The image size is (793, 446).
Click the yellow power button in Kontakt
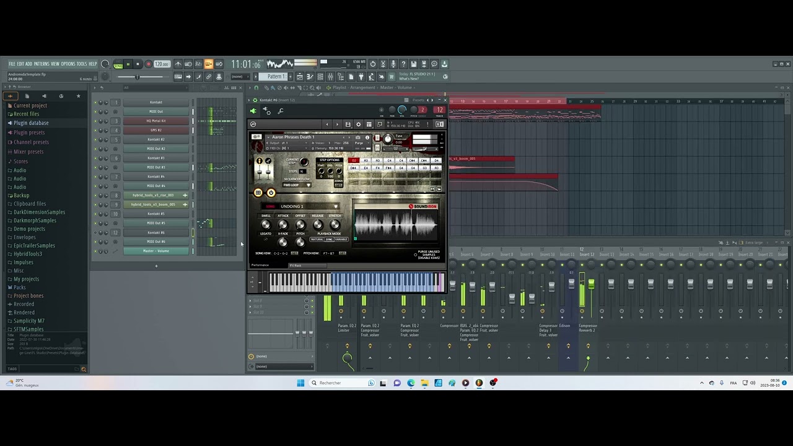[x=271, y=193]
